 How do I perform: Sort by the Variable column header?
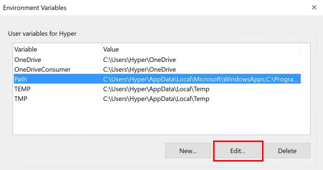pyautogui.click(x=26, y=49)
